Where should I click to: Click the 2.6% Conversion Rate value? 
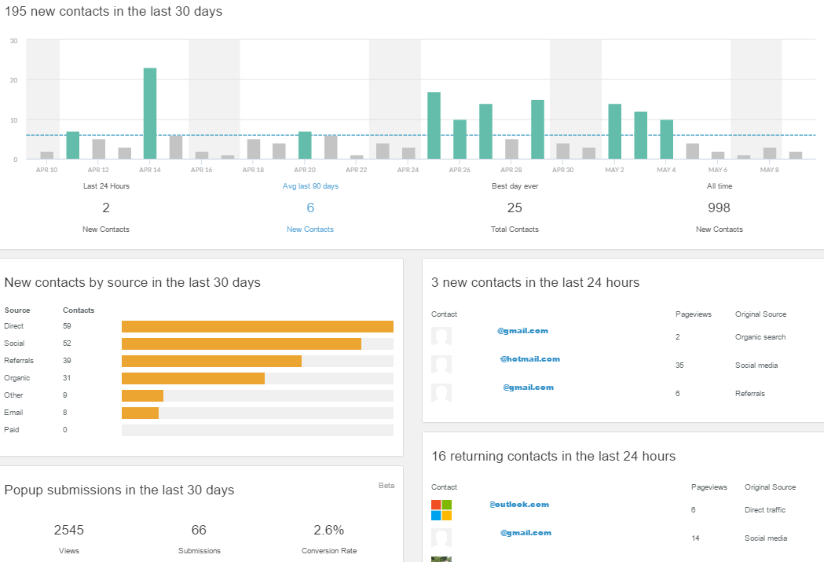point(329,530)
